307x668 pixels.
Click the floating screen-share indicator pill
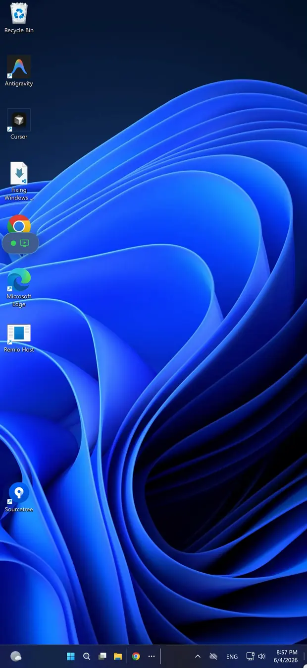(x=20, y=243)
